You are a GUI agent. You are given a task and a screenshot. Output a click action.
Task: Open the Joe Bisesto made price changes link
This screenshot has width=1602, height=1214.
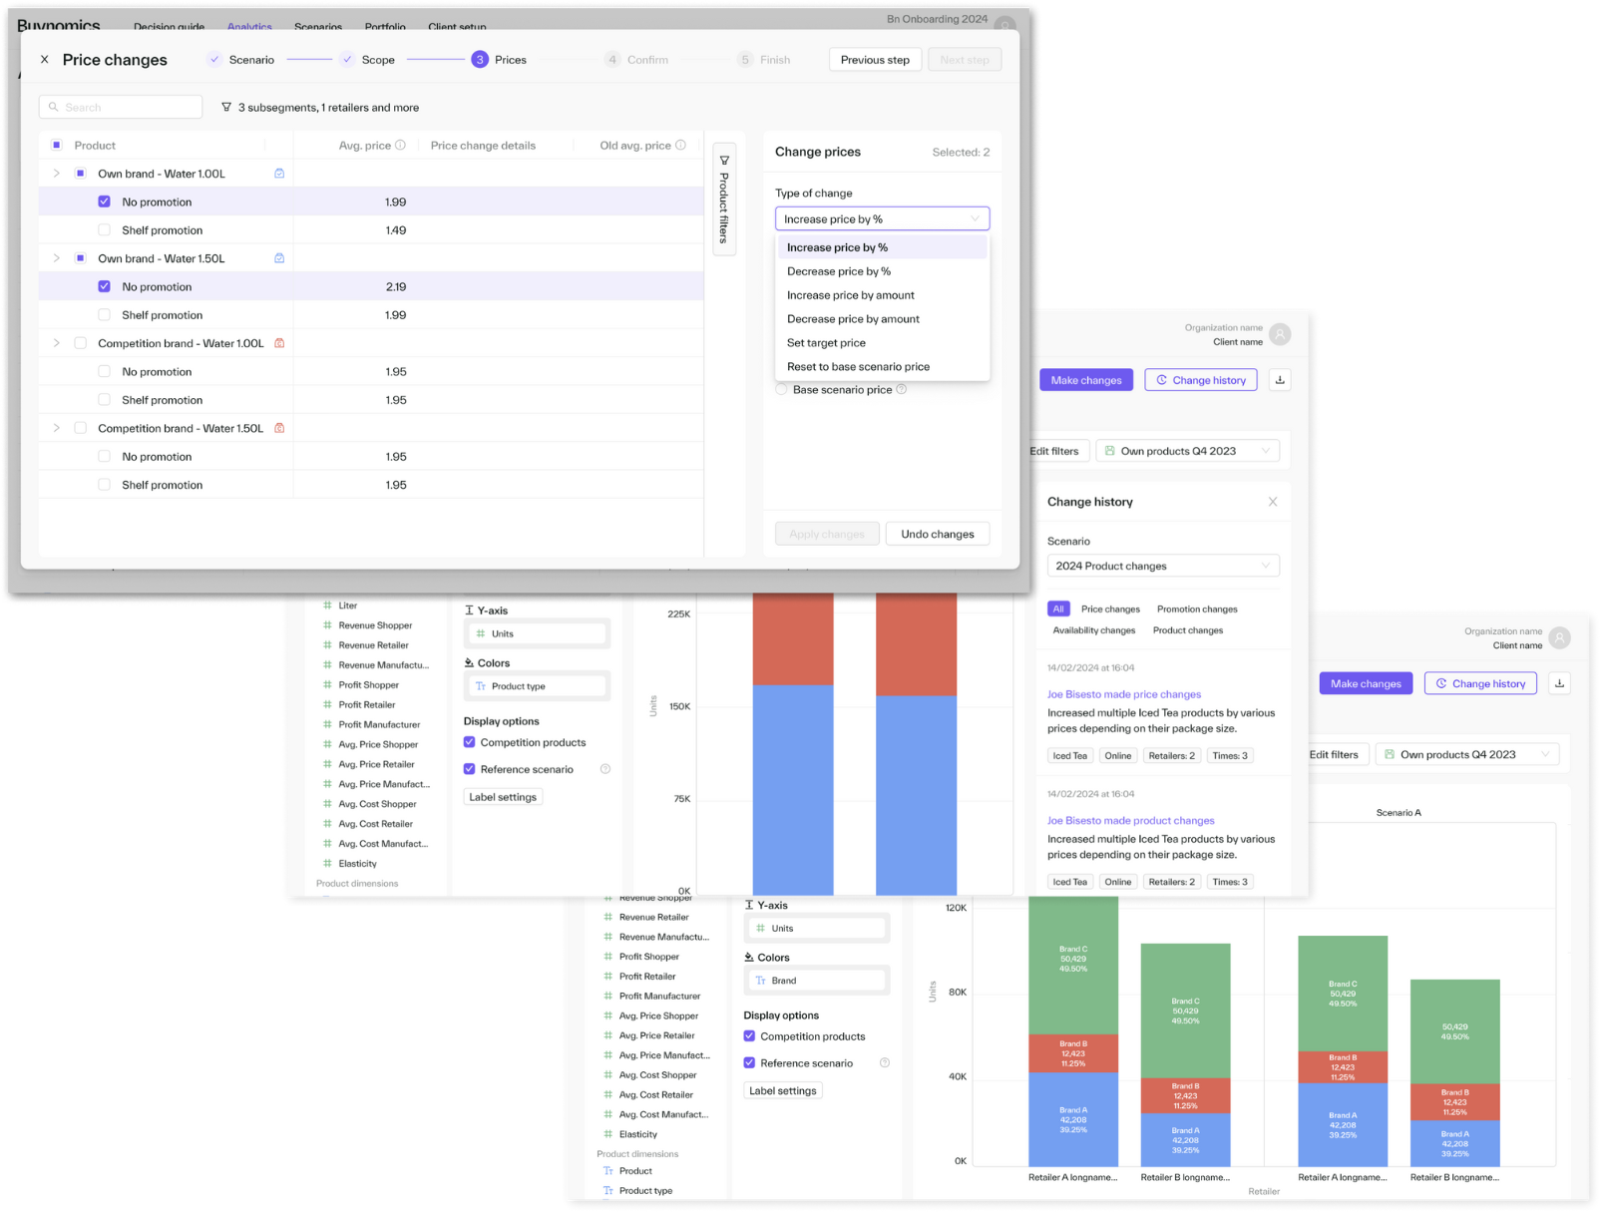point(1123,693)
